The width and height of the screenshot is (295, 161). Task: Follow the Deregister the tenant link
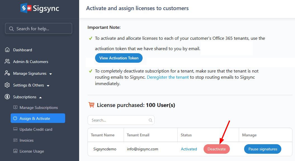[167, 77]
